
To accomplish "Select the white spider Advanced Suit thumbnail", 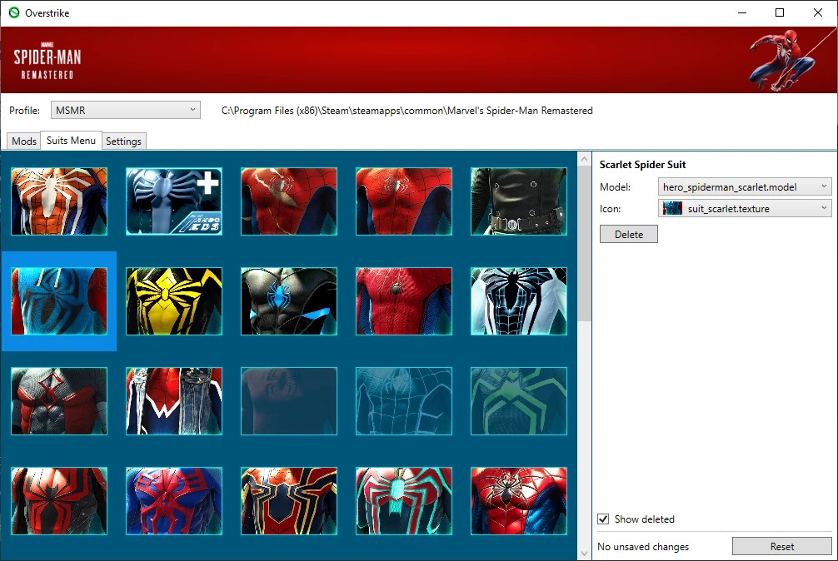I will point(59,201).
